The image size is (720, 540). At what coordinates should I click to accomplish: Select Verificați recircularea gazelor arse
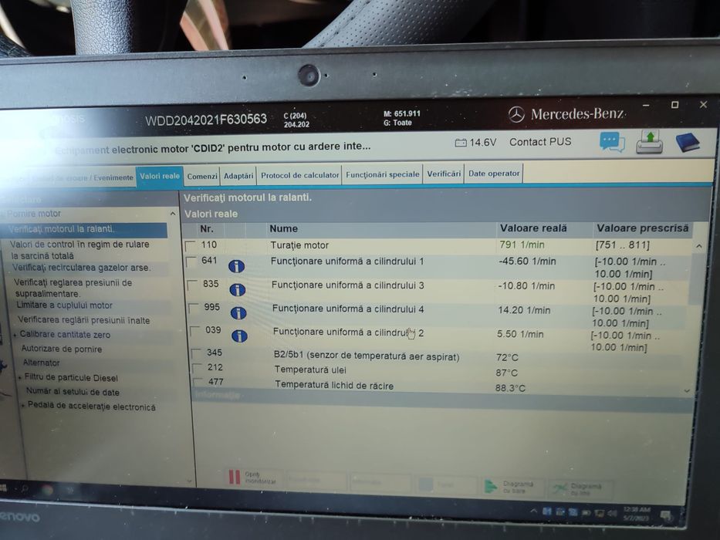pos(82,268)
